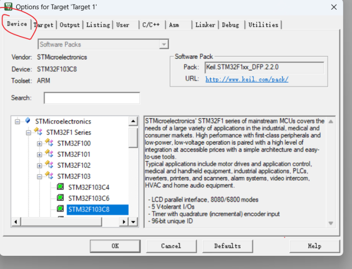This screenshot has width=352, height=269.
Task: Switch to the Output tab
Action: (70, 25)
